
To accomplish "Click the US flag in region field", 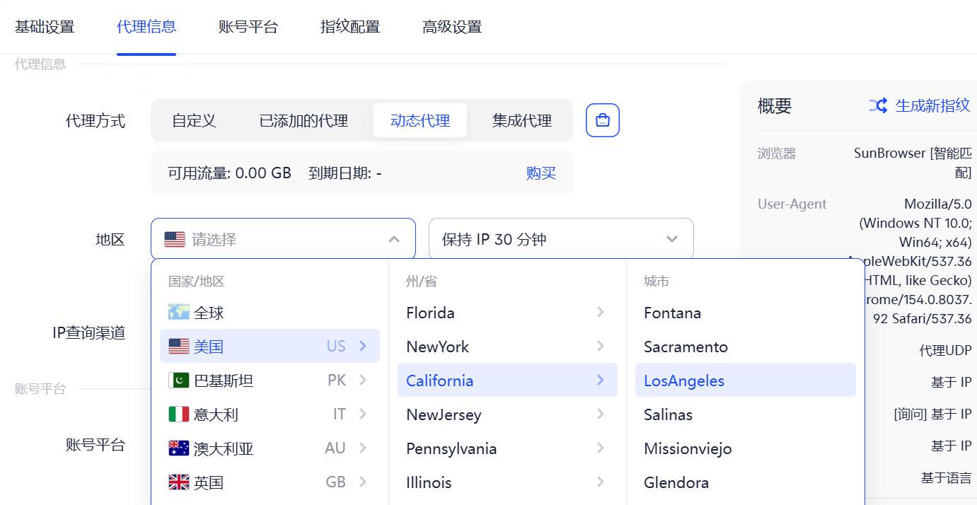I will (175, 240).
